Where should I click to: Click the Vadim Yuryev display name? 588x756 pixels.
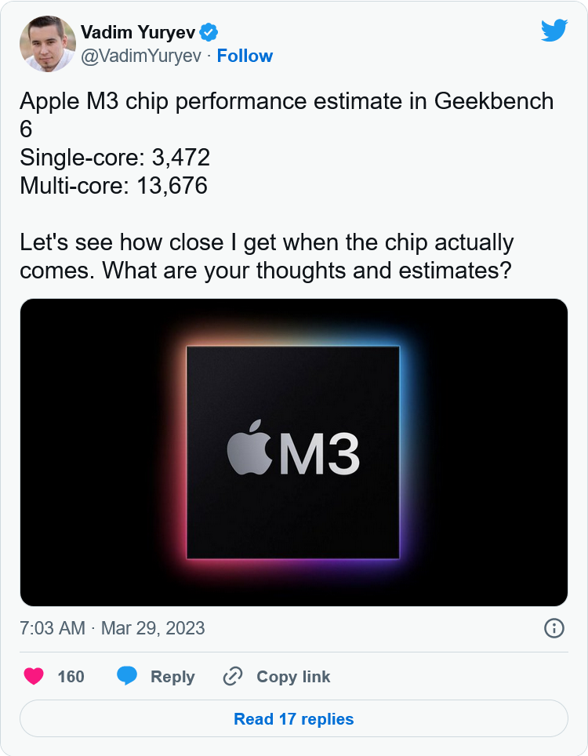tap(138, 32)
